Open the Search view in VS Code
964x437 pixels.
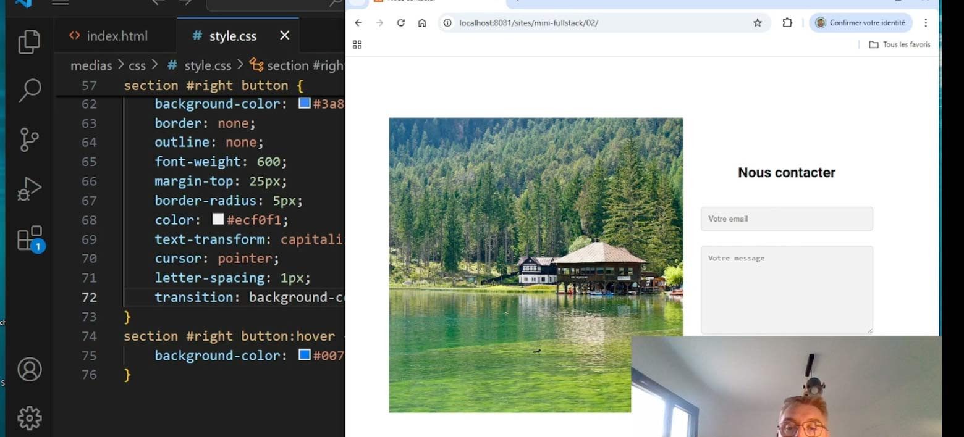pyautogui.click(x=29, y=90)
